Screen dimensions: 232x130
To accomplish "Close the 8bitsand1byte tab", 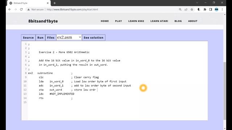I will click(47, 3).
